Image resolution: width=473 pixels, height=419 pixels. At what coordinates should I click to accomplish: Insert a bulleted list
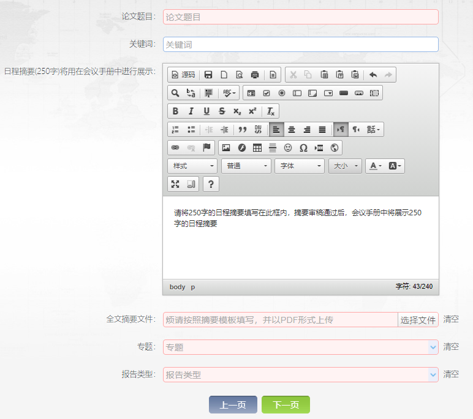pyautogui.click(x=191, y=130)
